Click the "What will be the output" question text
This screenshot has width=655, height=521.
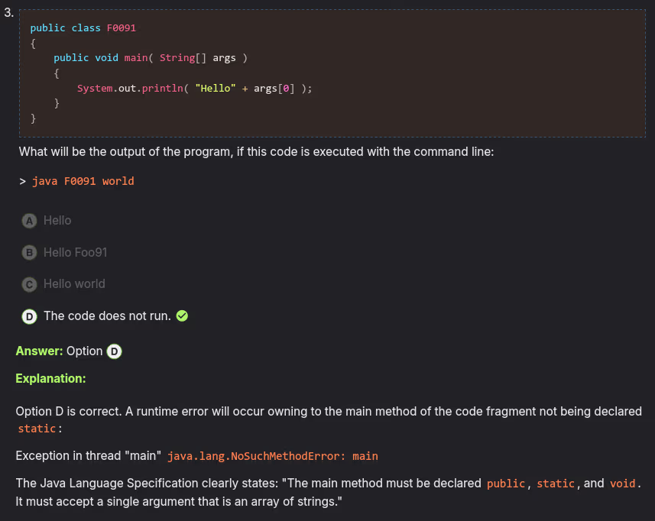click(x=256, y=151)
